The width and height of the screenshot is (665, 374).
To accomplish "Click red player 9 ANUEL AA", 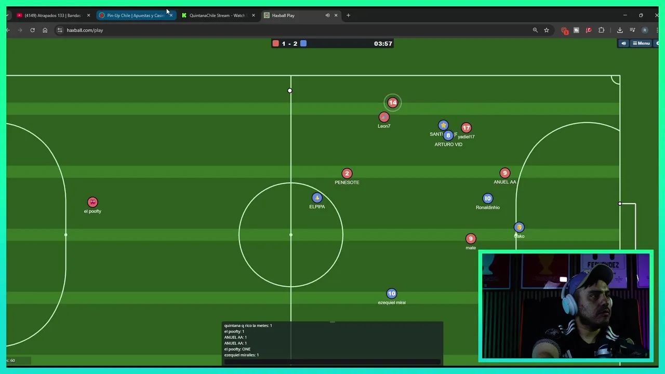I will click(x=504, y=173).
